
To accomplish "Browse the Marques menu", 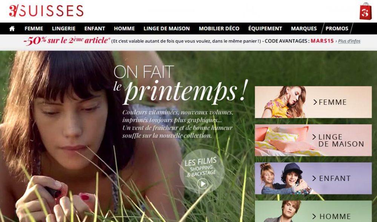I will [304, 29].
